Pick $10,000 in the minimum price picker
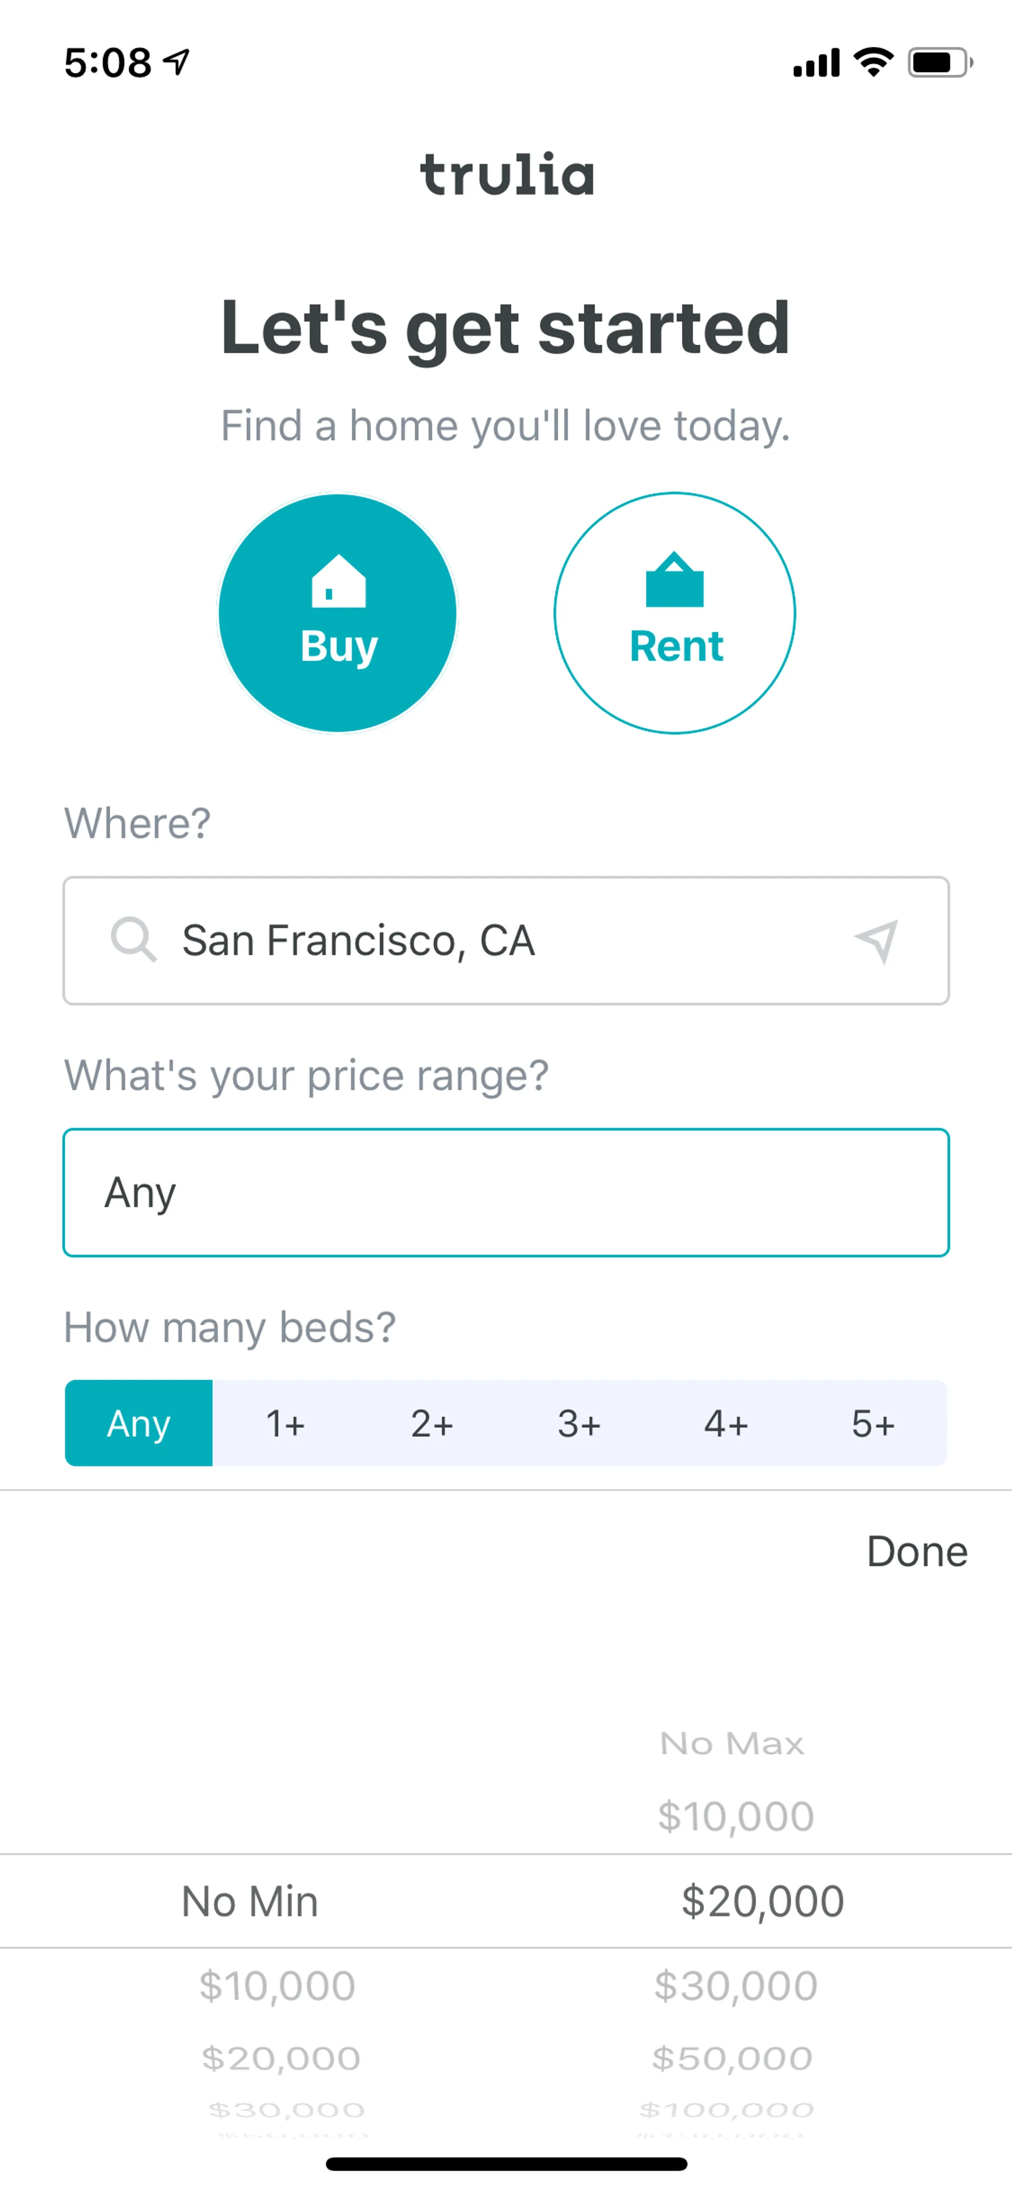The image size is (1012, 2192). click(x=277, y=1986)
